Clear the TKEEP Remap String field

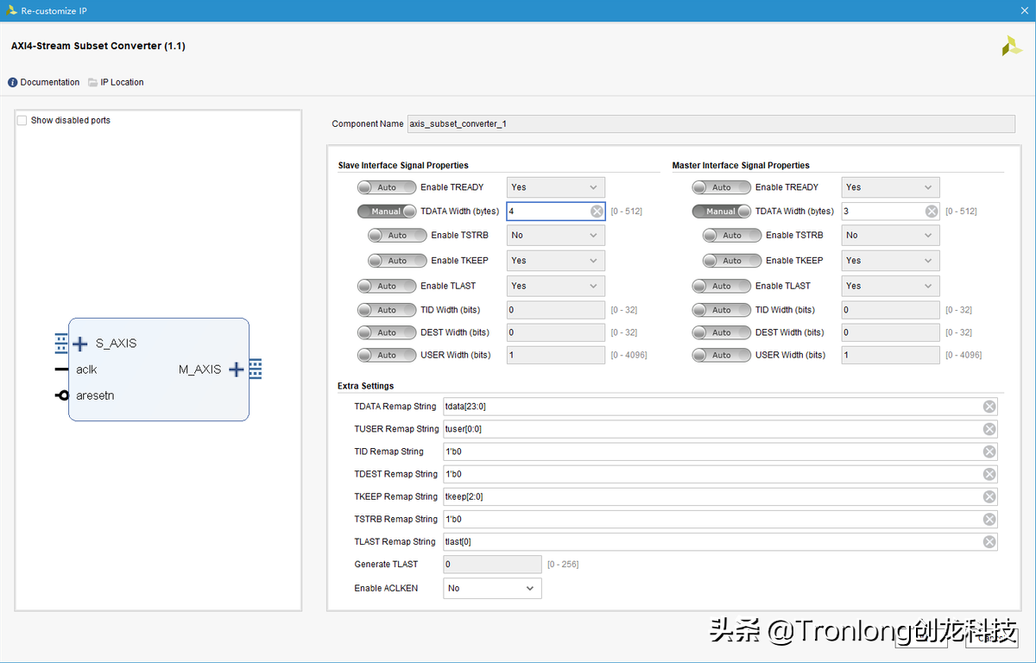[x=989, y=496]
